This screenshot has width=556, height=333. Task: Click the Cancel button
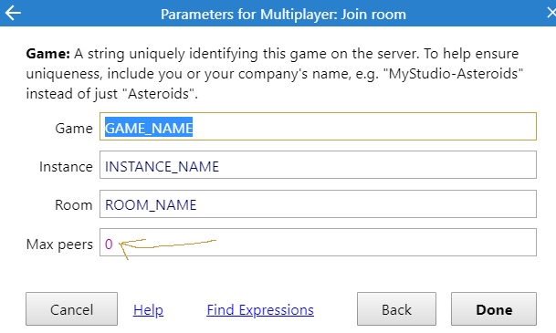71,309
